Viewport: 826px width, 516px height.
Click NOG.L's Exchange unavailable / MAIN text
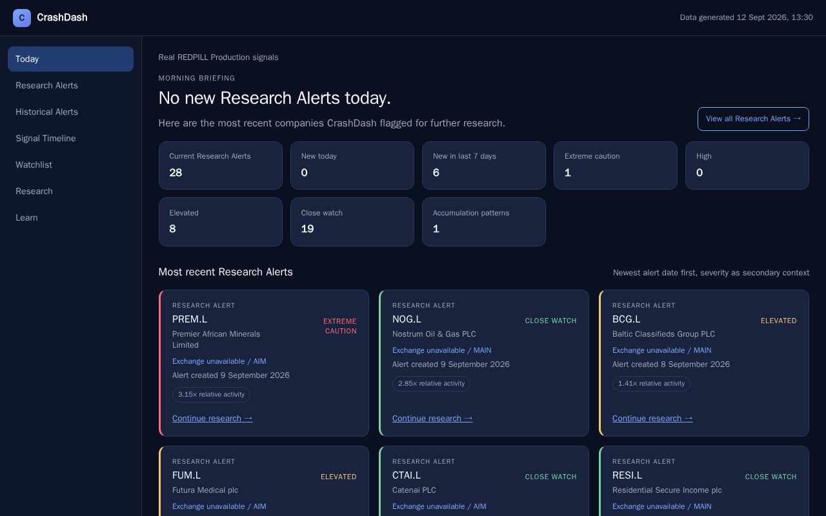(x=442, y=350)
